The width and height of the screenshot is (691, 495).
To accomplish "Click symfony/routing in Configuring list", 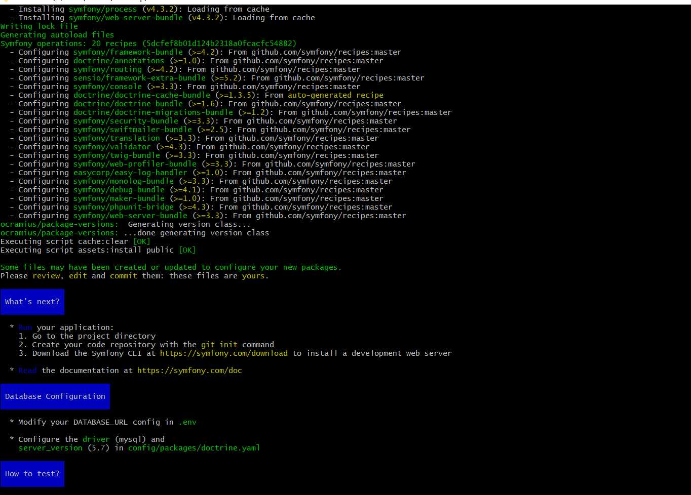I will 107,69.
